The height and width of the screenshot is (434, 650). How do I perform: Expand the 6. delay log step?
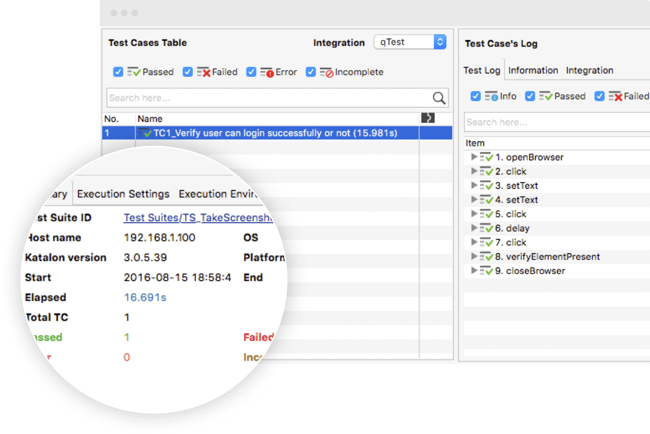click(x=474, y=227)
